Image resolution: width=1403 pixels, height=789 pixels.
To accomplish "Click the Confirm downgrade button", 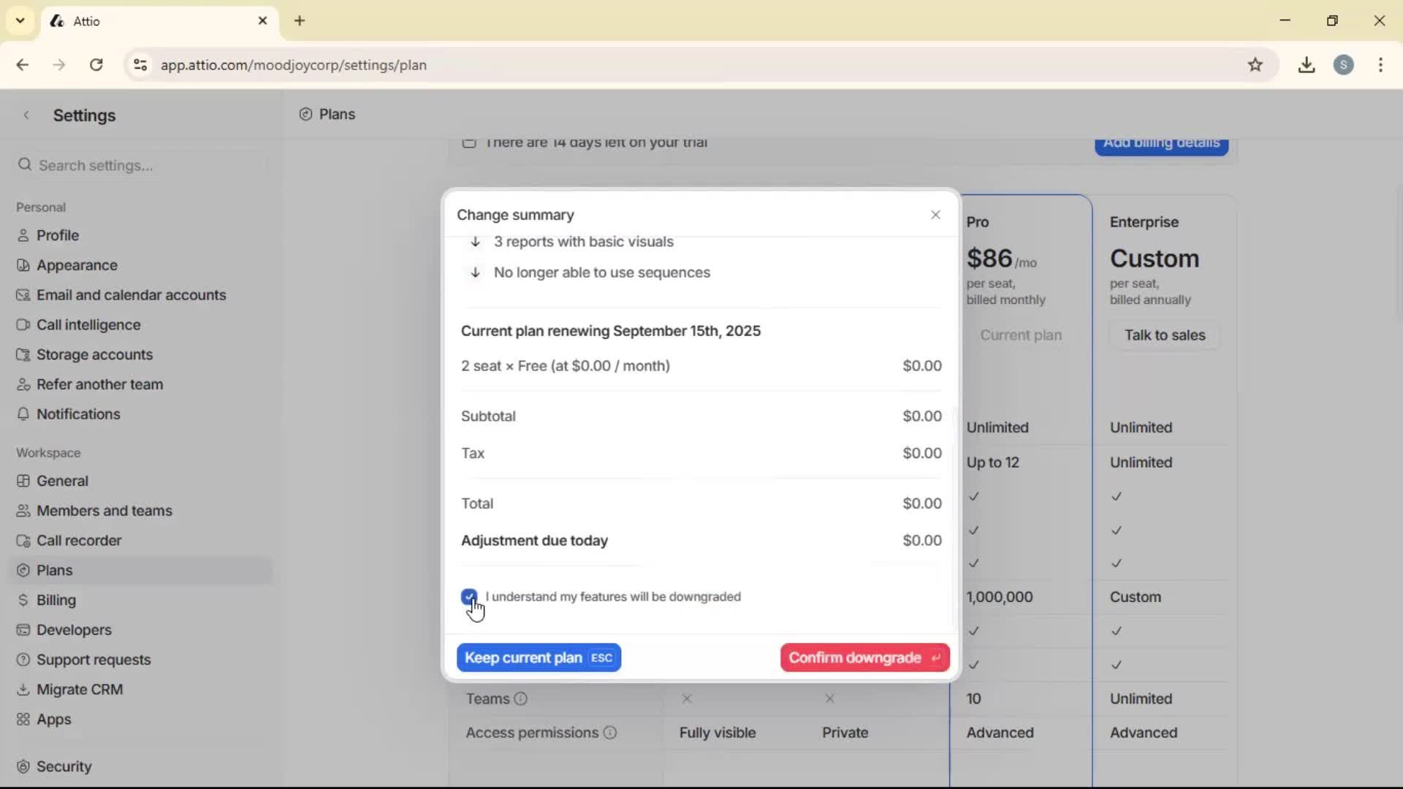I will click(864, 657).
